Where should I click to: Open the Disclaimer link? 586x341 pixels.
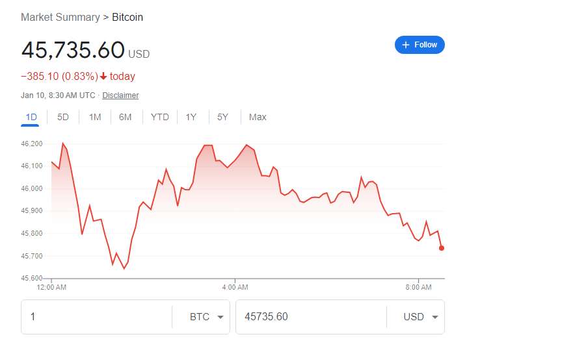click(120, 95)
